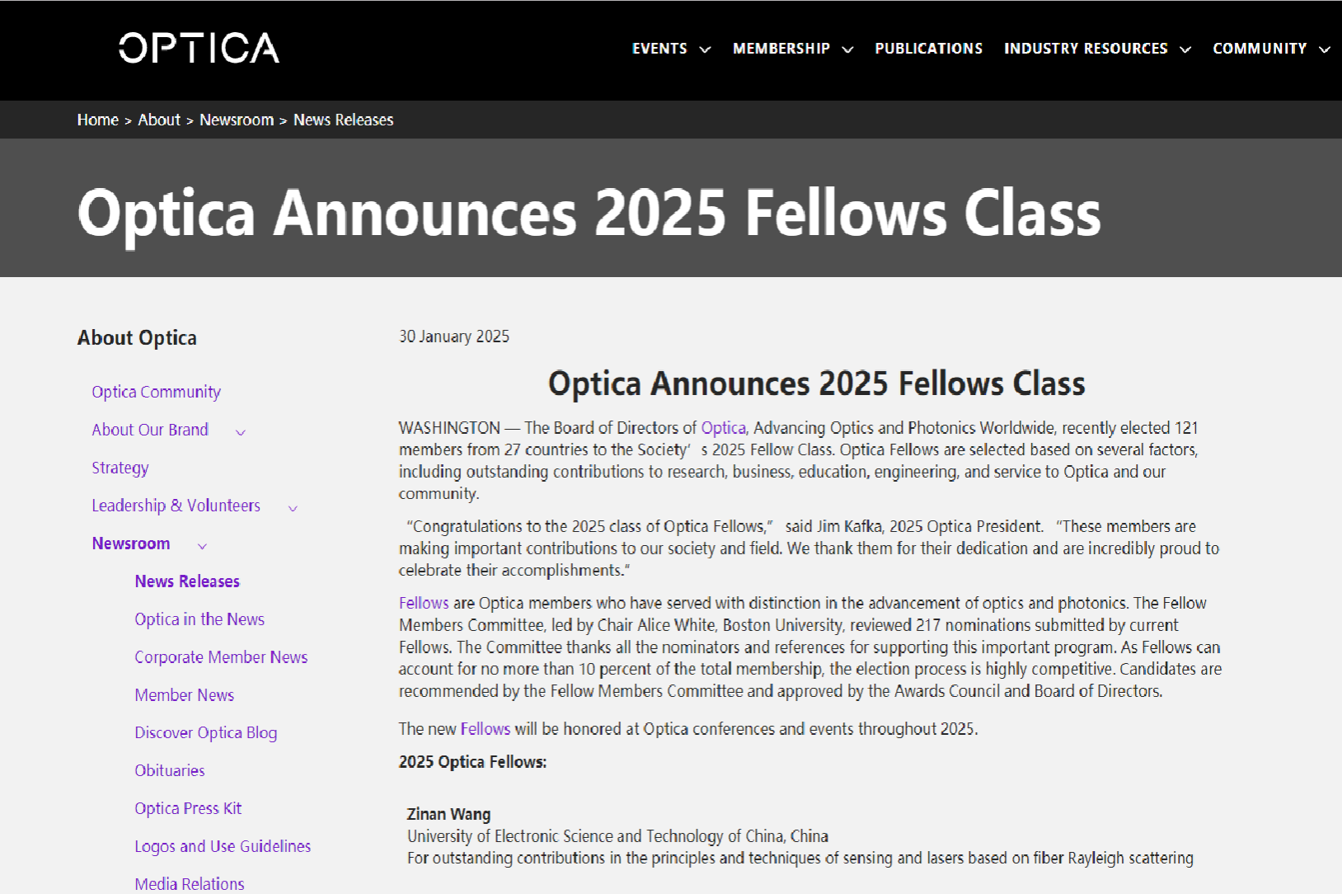Open the Community navigation menu
Viewport: 1342px width, 894px height.
tap(1260, 49)
